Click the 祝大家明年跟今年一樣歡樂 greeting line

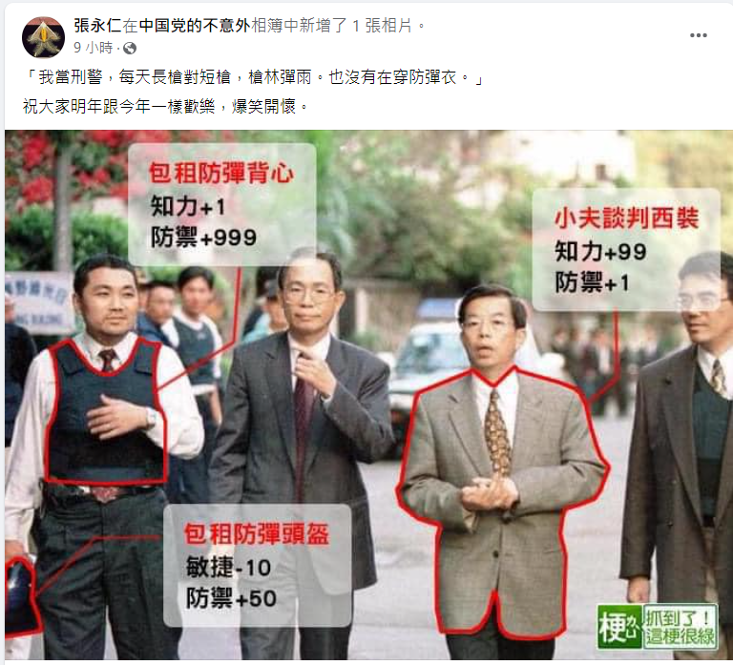pyautogui.click(x=166, y=107)
